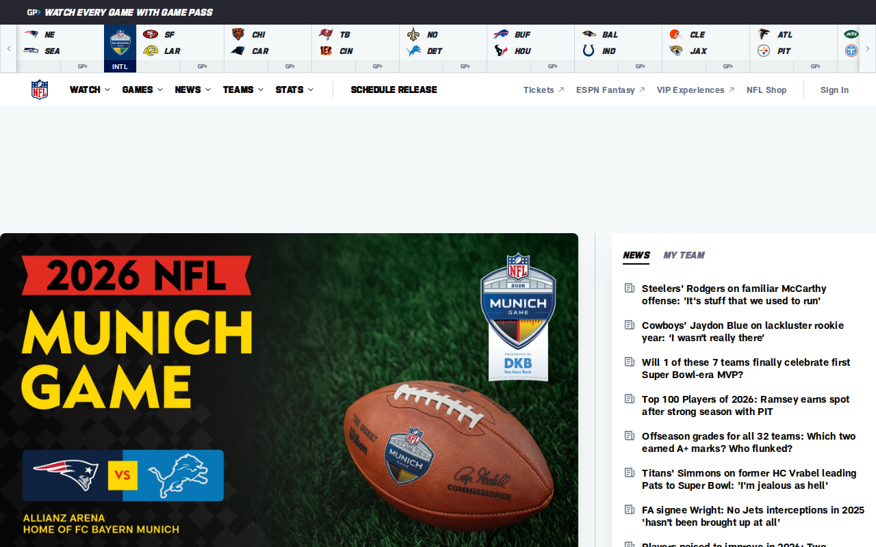Screen dimensions: 876x547
Task: Click the Bengals logo in the scorestrip
Action: coord(326,51)
